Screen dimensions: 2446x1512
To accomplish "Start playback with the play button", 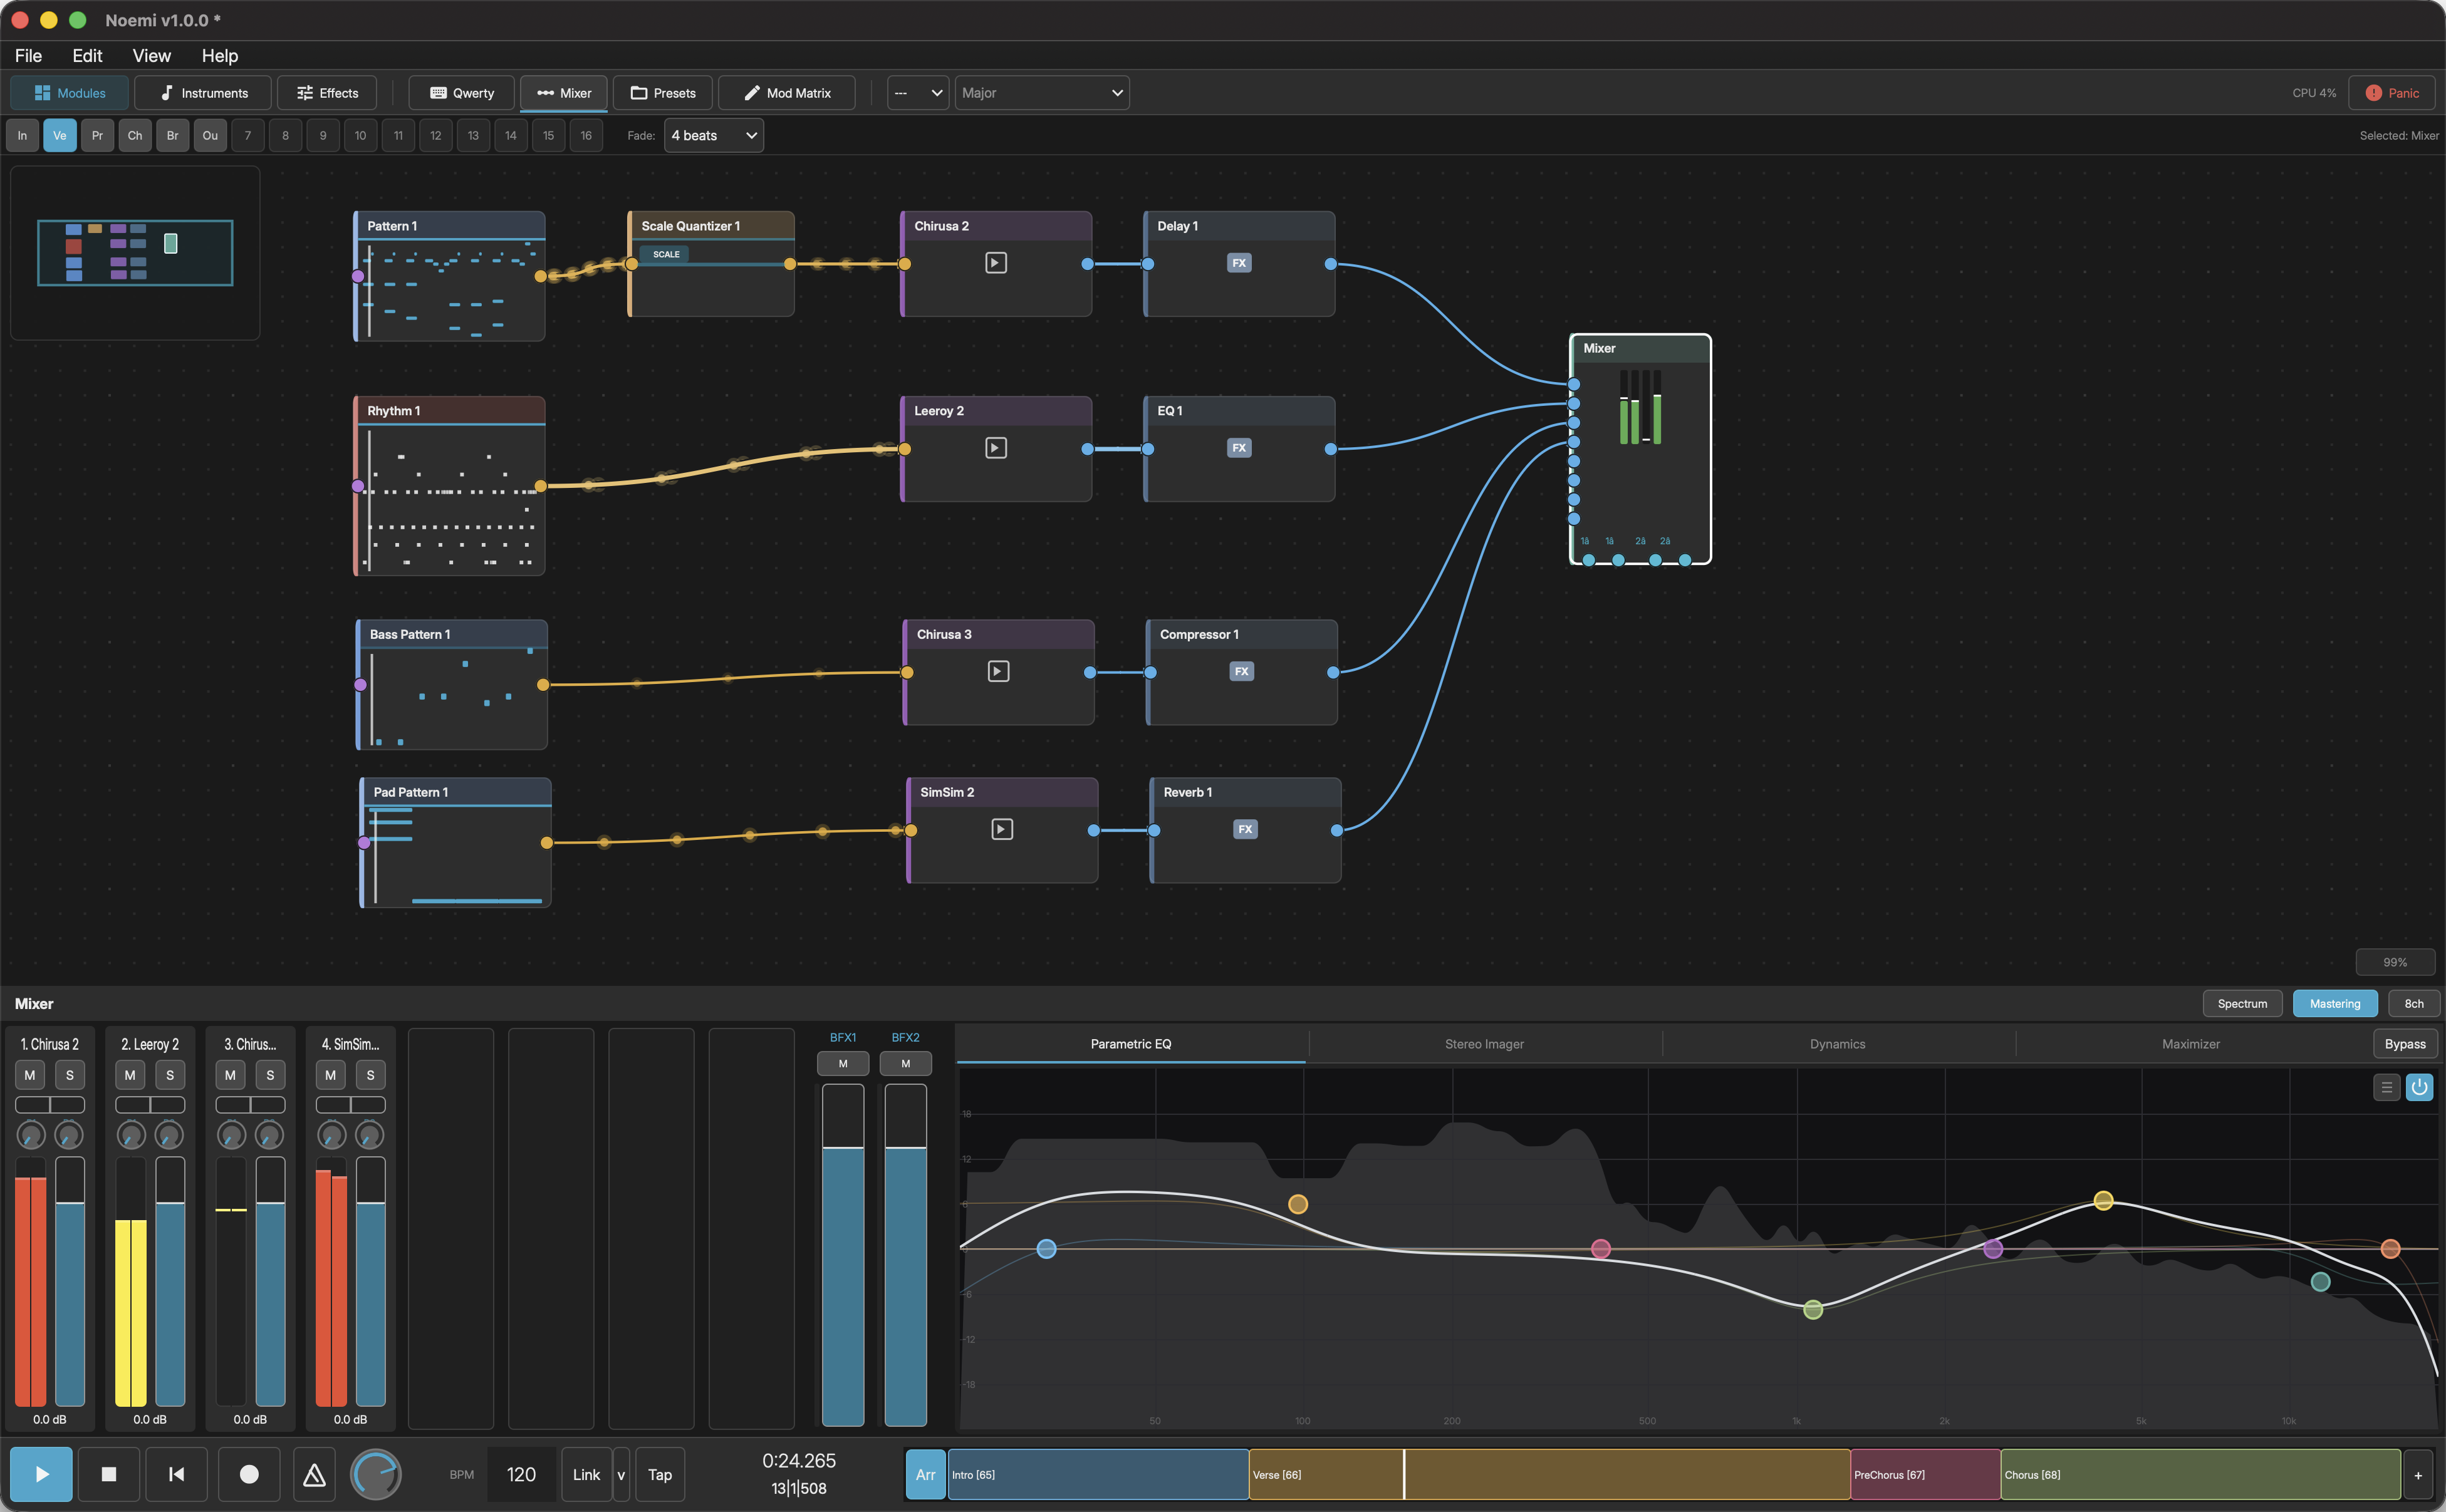I will click(41, 1474).
